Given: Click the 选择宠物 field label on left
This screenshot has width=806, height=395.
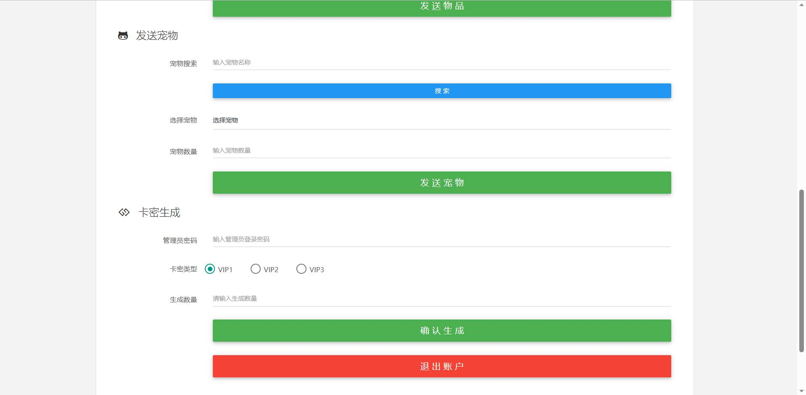Looking at the screenshot, I should [183, 120].
